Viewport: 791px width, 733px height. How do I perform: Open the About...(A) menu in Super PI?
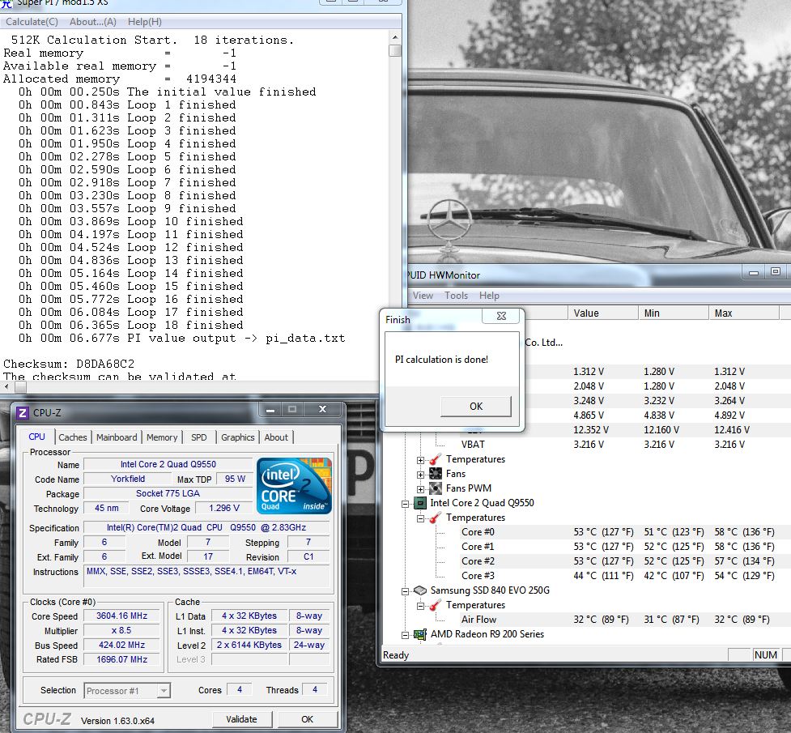pyautogui.click(x=93, y=22)
